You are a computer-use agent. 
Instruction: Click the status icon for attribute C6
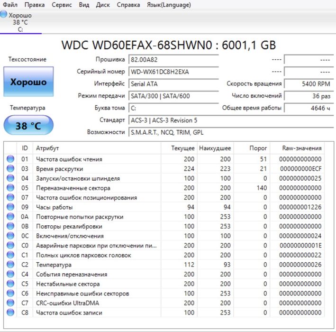[10, 293]
